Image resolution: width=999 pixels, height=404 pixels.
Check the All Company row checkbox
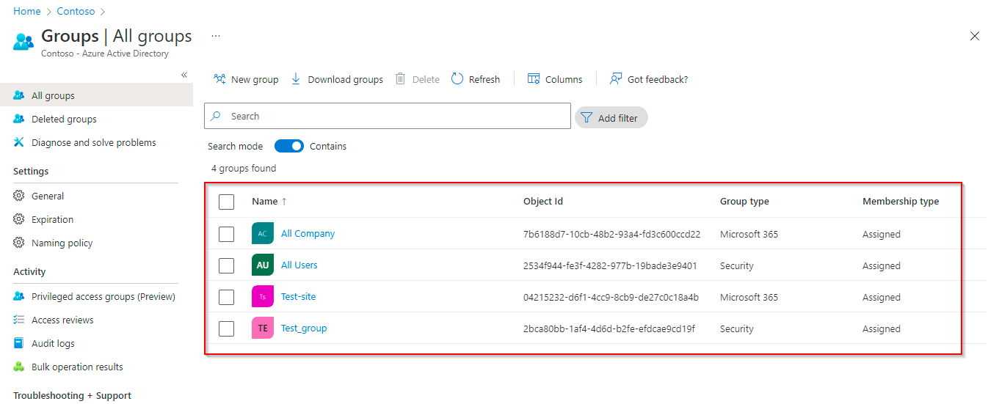(227, 234)
